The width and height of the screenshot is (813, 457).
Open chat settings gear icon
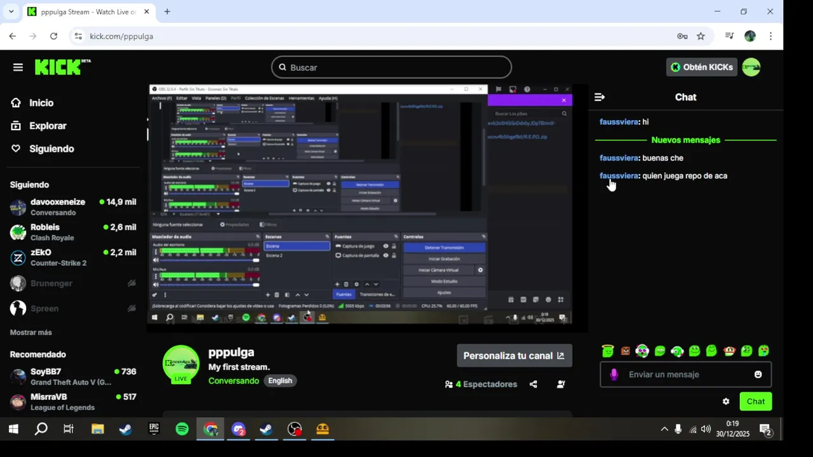726,401
